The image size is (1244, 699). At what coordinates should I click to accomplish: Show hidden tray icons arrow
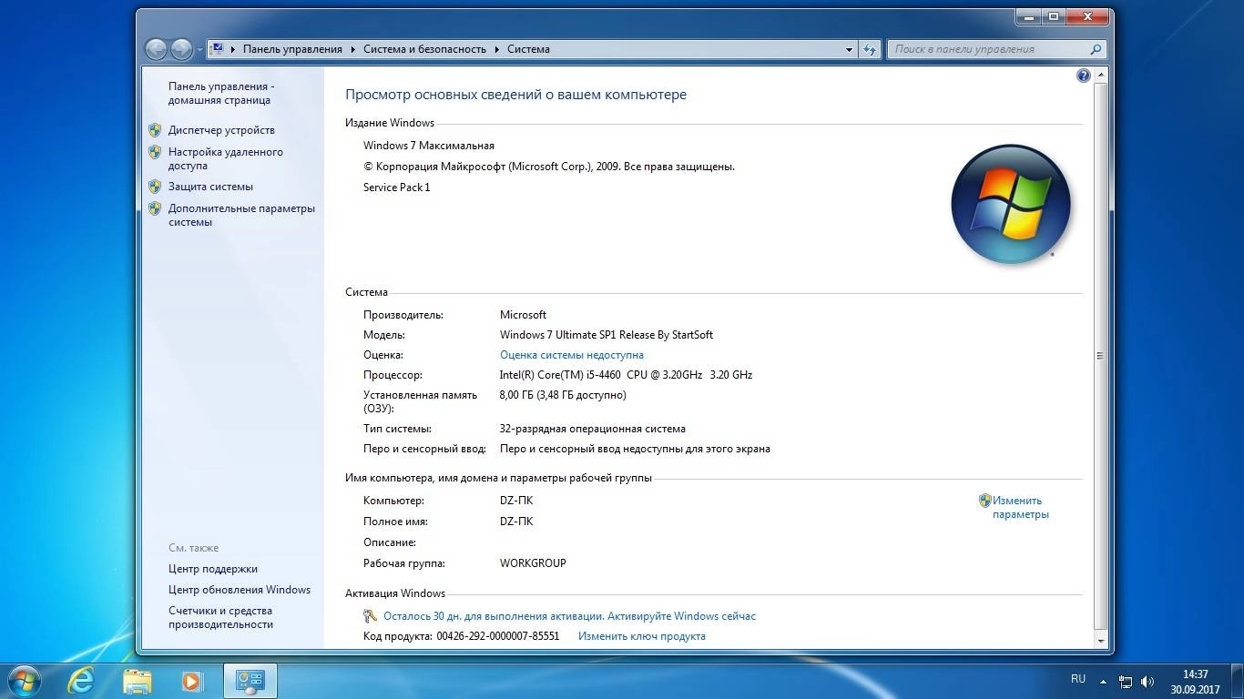[x=1104, y=681]
